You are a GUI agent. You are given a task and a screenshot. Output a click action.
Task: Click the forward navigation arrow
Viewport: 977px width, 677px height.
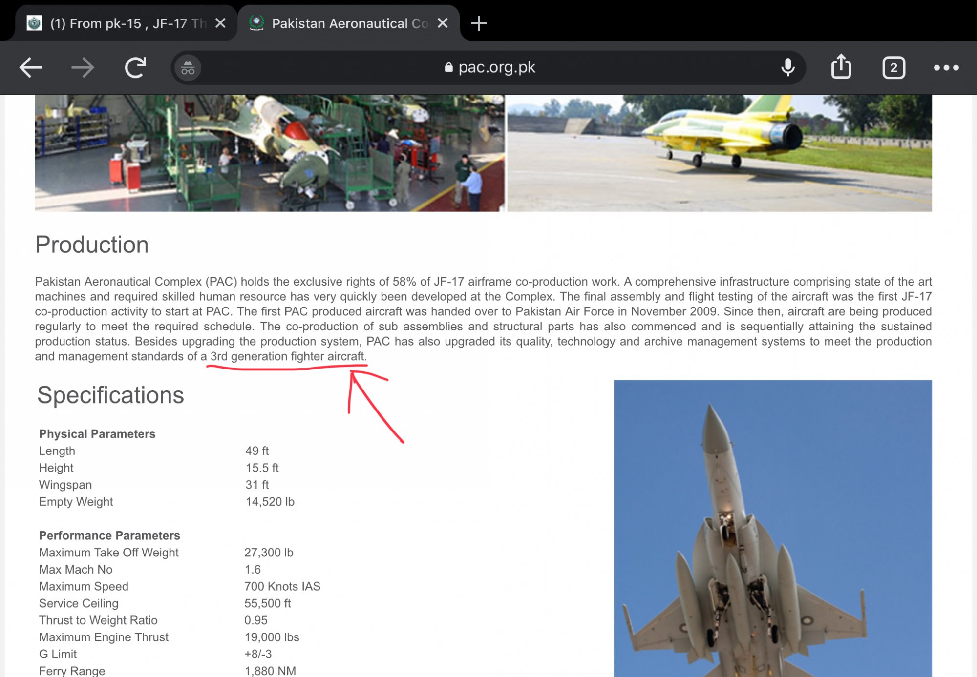coord(83,67)
